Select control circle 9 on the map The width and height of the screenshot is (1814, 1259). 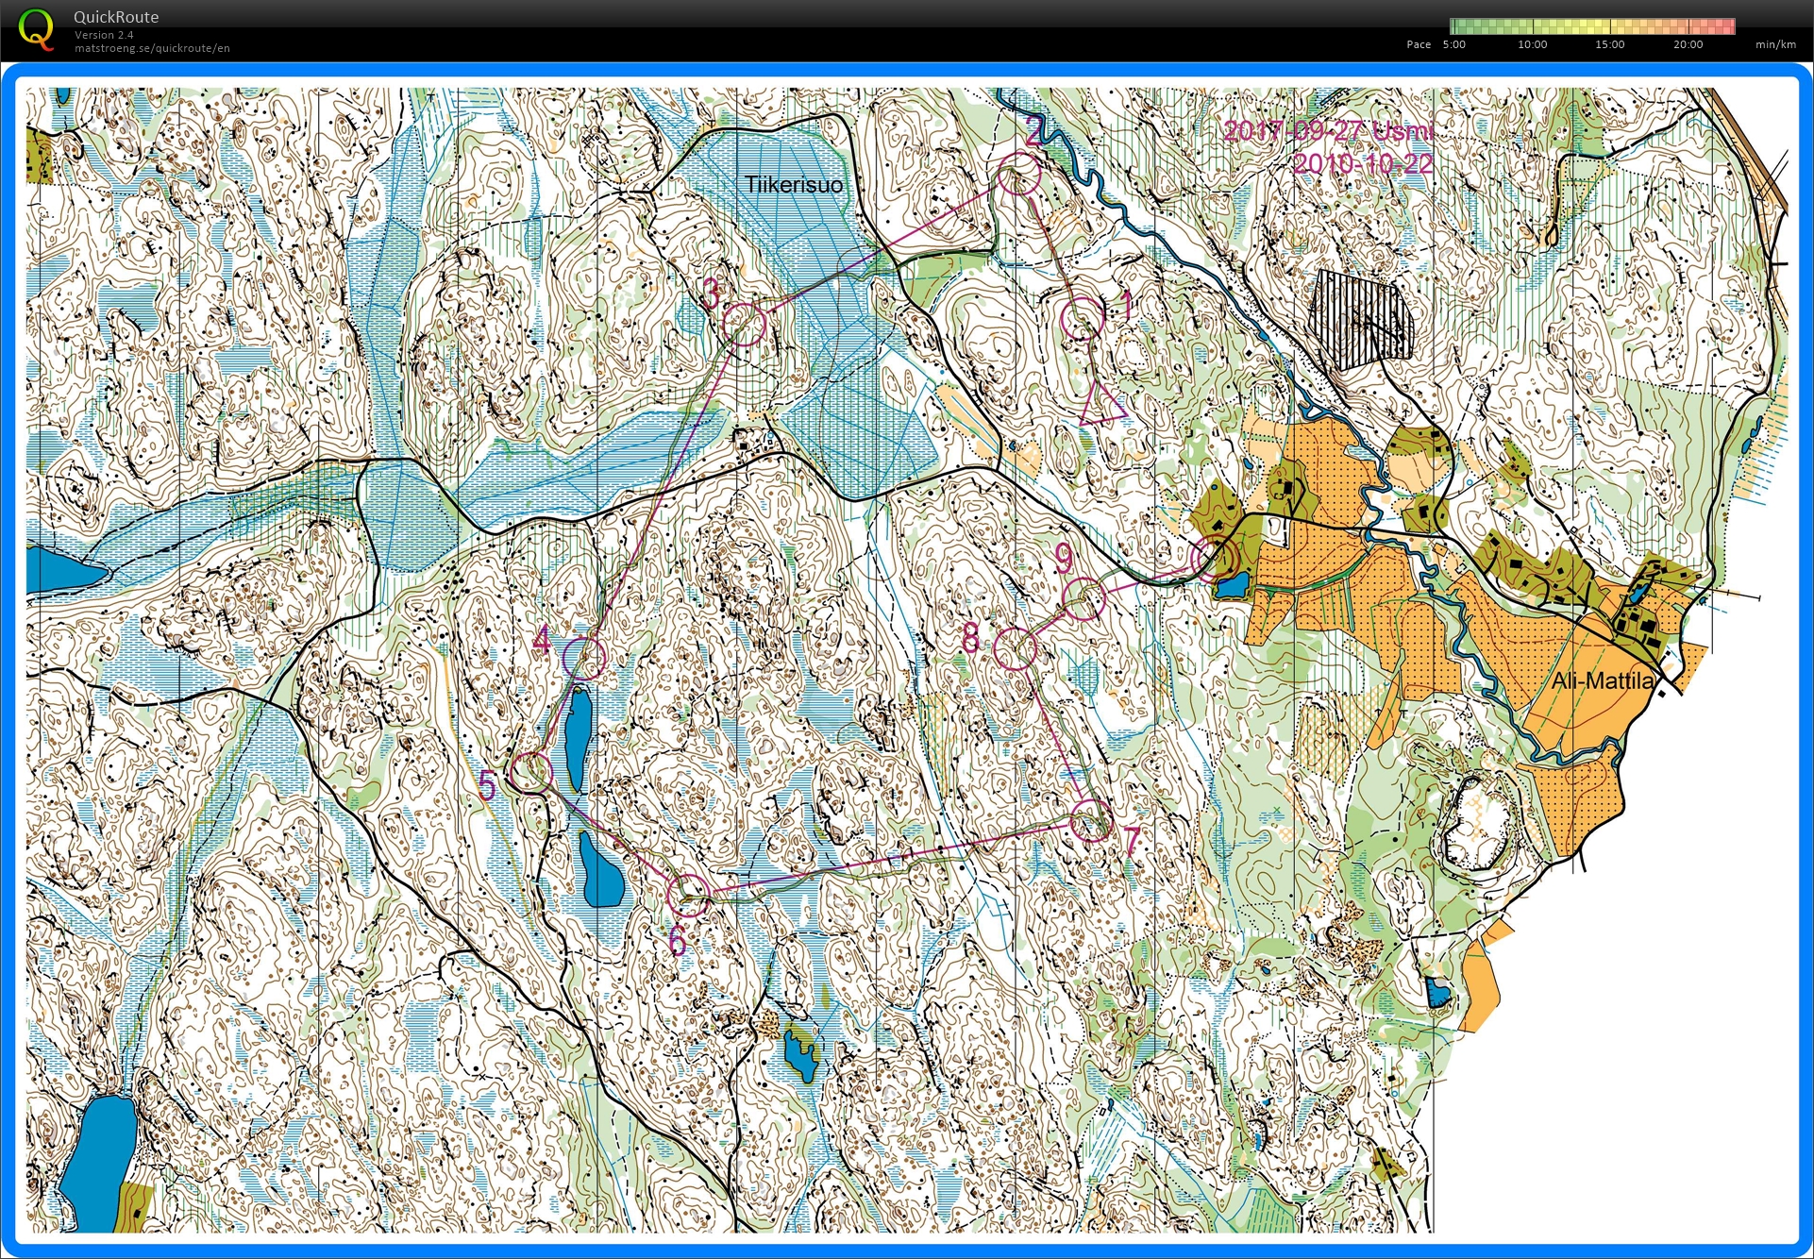tap(1083, 597)
